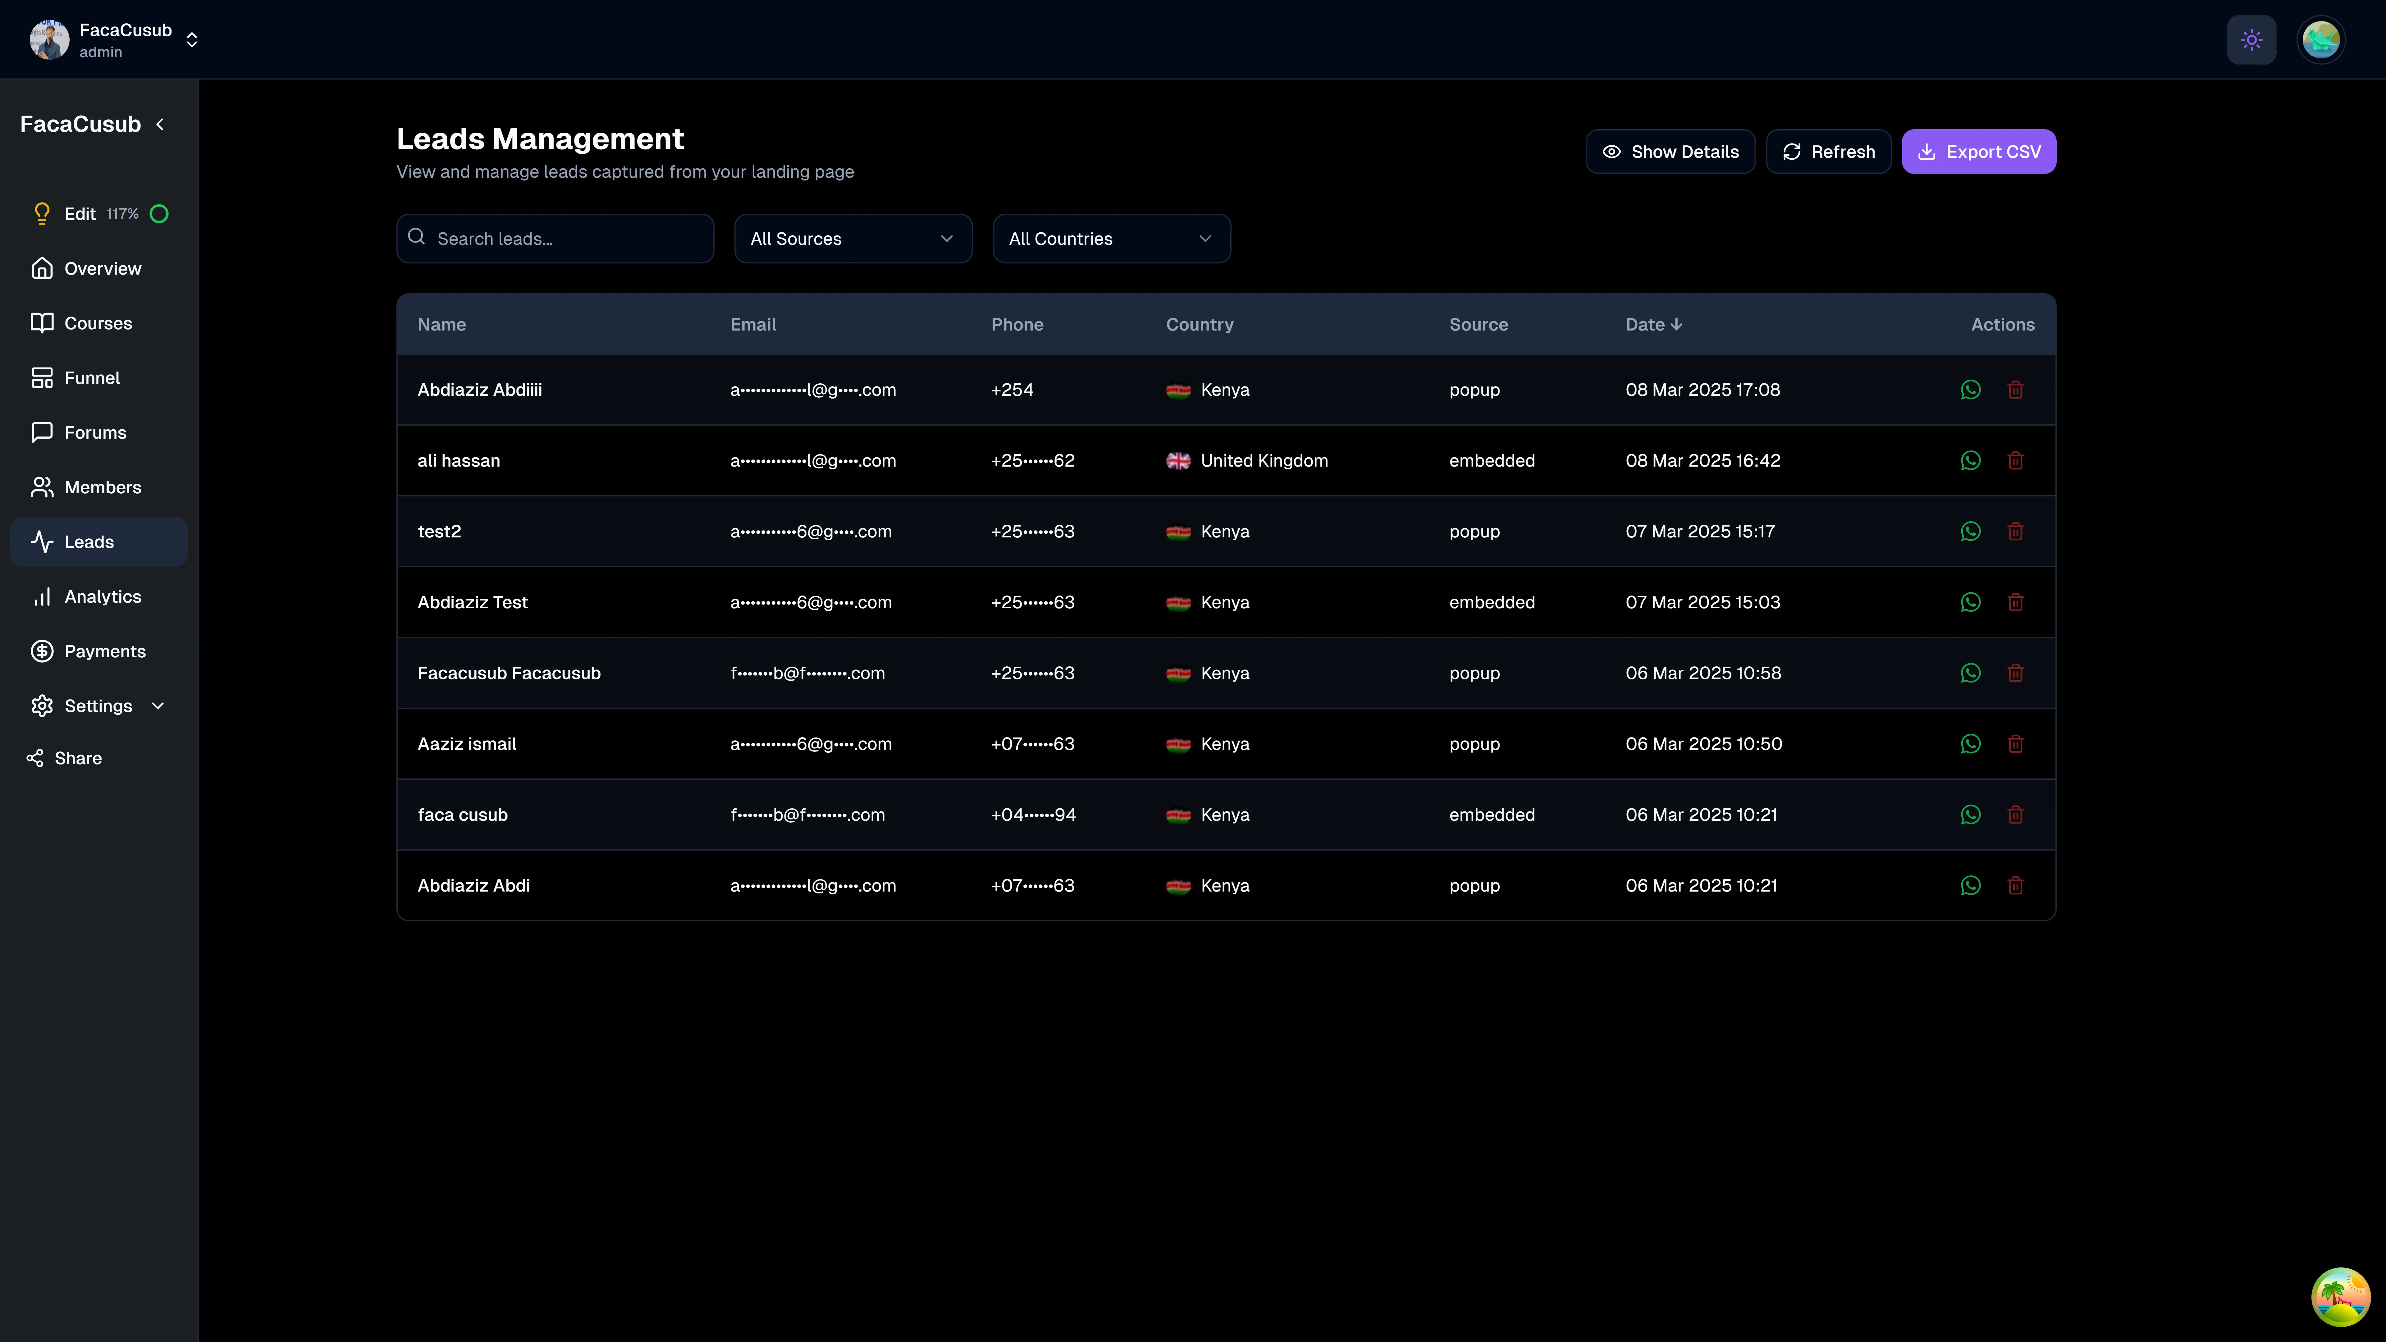Delete the faca cusub lead
This screenshot has height=1342, width=2386.
tap(2015, 815)
